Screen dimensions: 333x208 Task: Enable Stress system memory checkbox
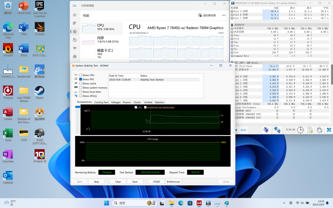point(81,88)
